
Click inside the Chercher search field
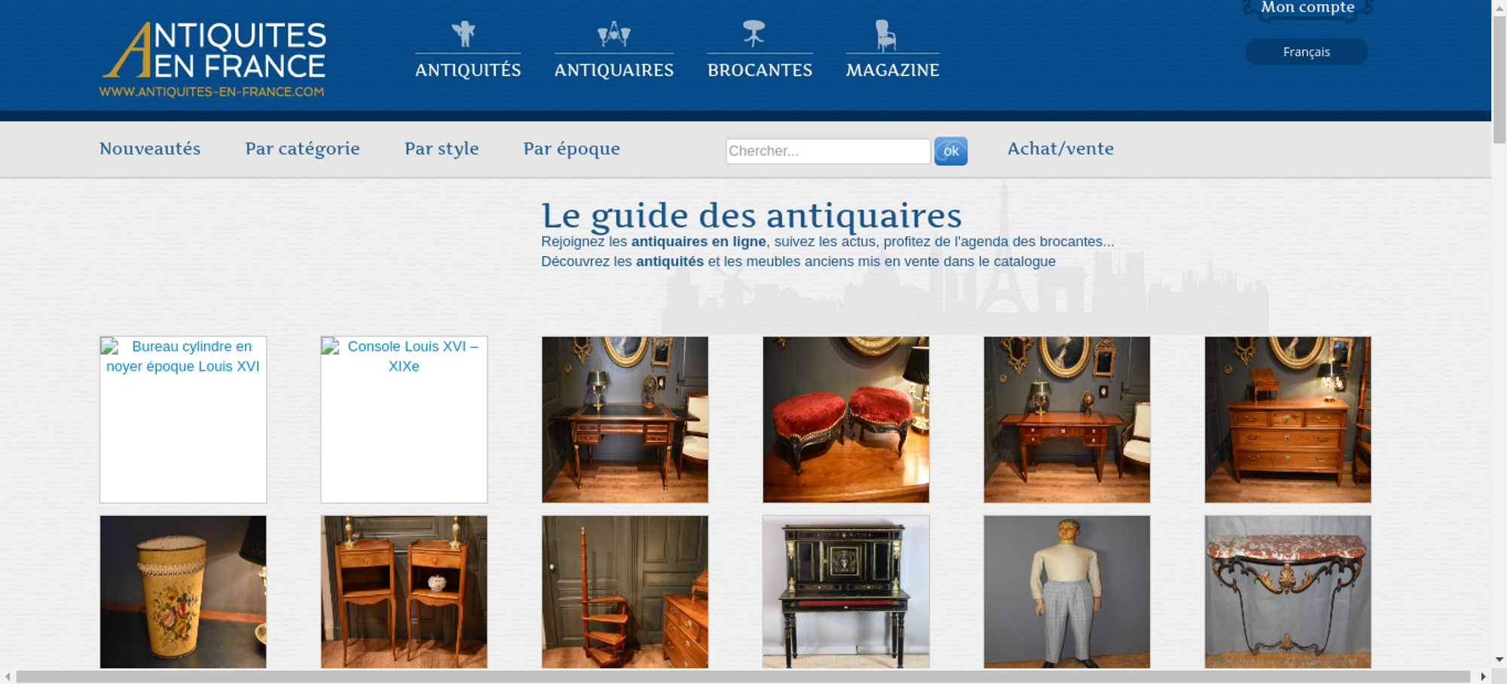coord(827,151)
